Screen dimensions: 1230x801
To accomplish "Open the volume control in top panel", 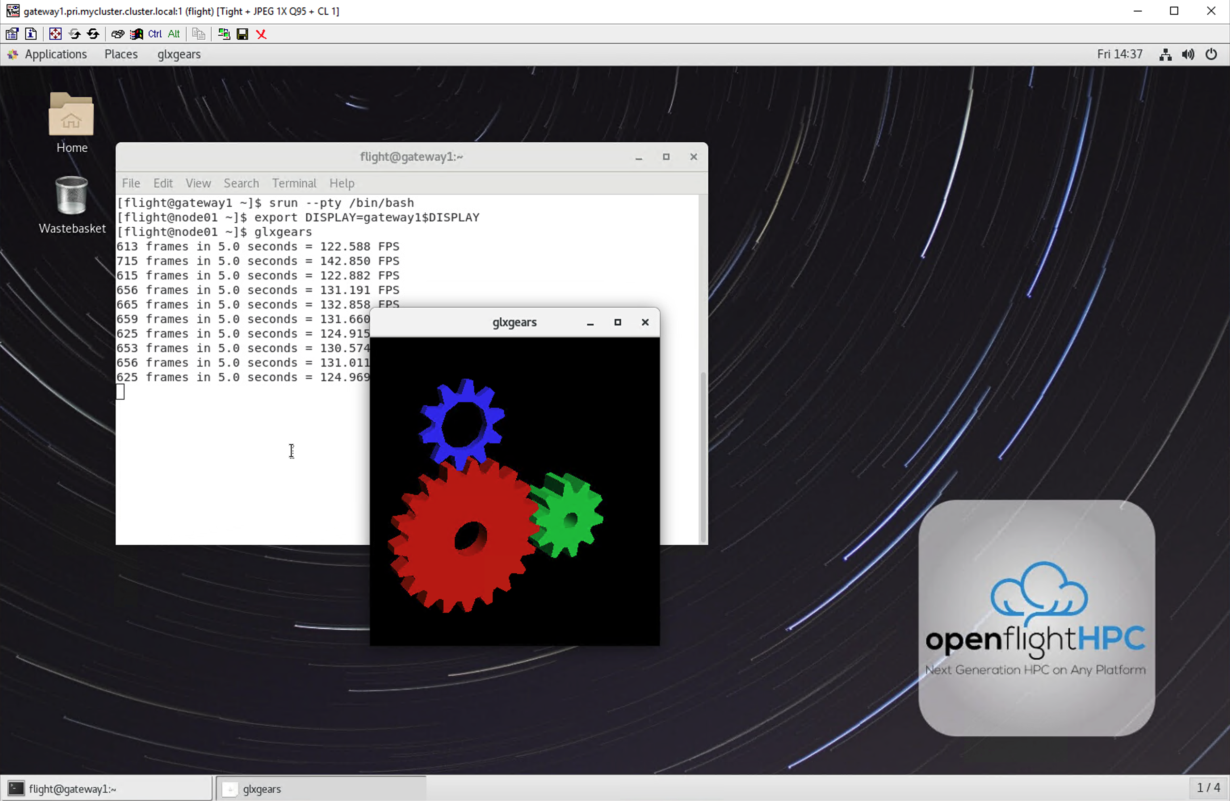I will pos(1188,54).
